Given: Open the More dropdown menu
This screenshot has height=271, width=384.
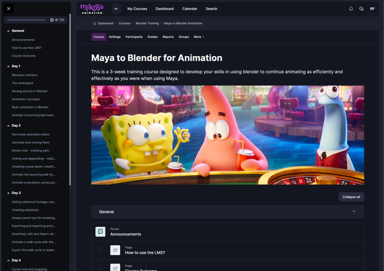Looking at the screenshot, I should [x=199, y=37].
